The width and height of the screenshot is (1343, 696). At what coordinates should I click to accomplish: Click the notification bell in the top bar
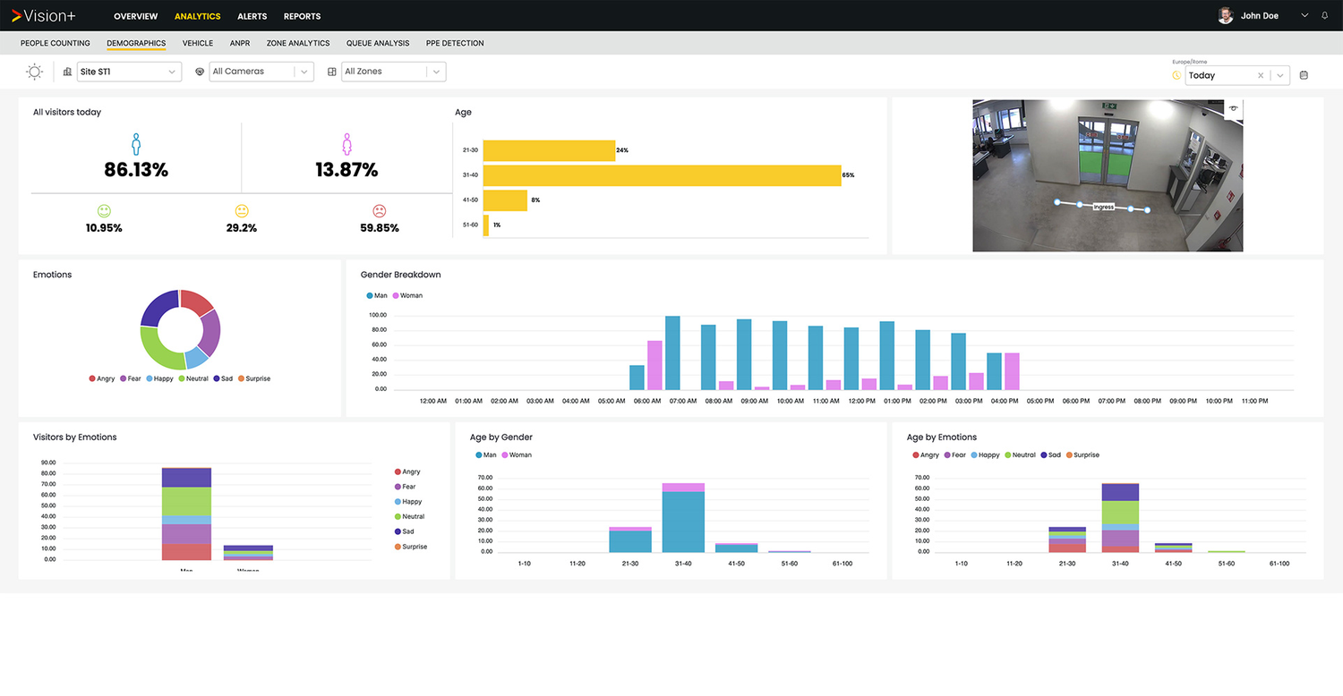[1324, 15]
